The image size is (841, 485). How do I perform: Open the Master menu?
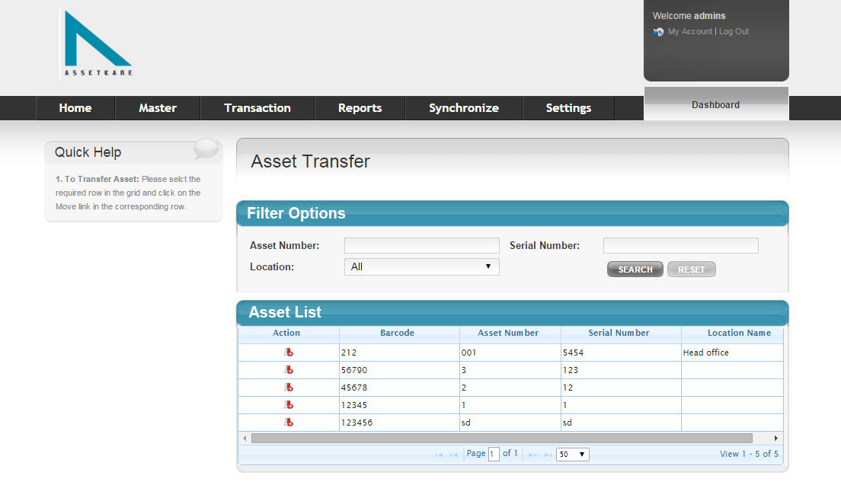point(158,108)
